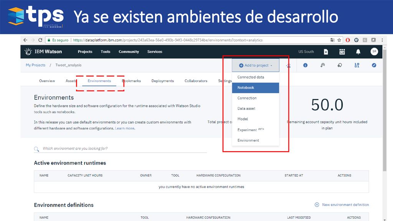Click the 'Es seguro' secure site label
The width and height of the screenshot is (393, 221).
click(60, 40)
